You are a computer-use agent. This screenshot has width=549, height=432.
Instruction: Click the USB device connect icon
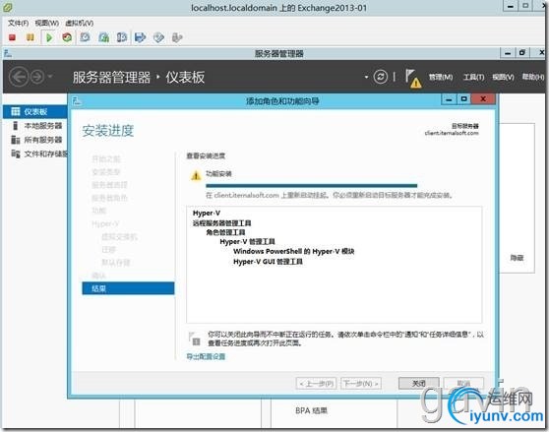[x=177, y=37]
